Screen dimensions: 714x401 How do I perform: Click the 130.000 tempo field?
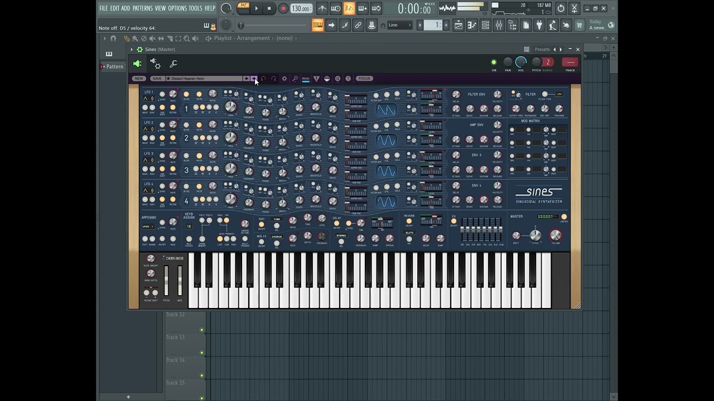point(301,8)
